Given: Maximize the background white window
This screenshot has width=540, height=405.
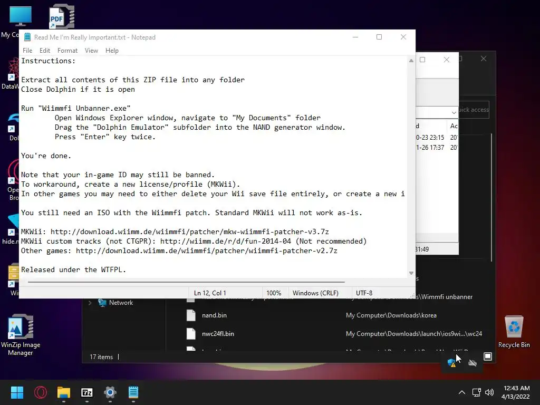Looking at the screenshot, I should [422, 60].
